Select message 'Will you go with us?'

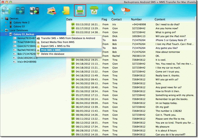167,79
